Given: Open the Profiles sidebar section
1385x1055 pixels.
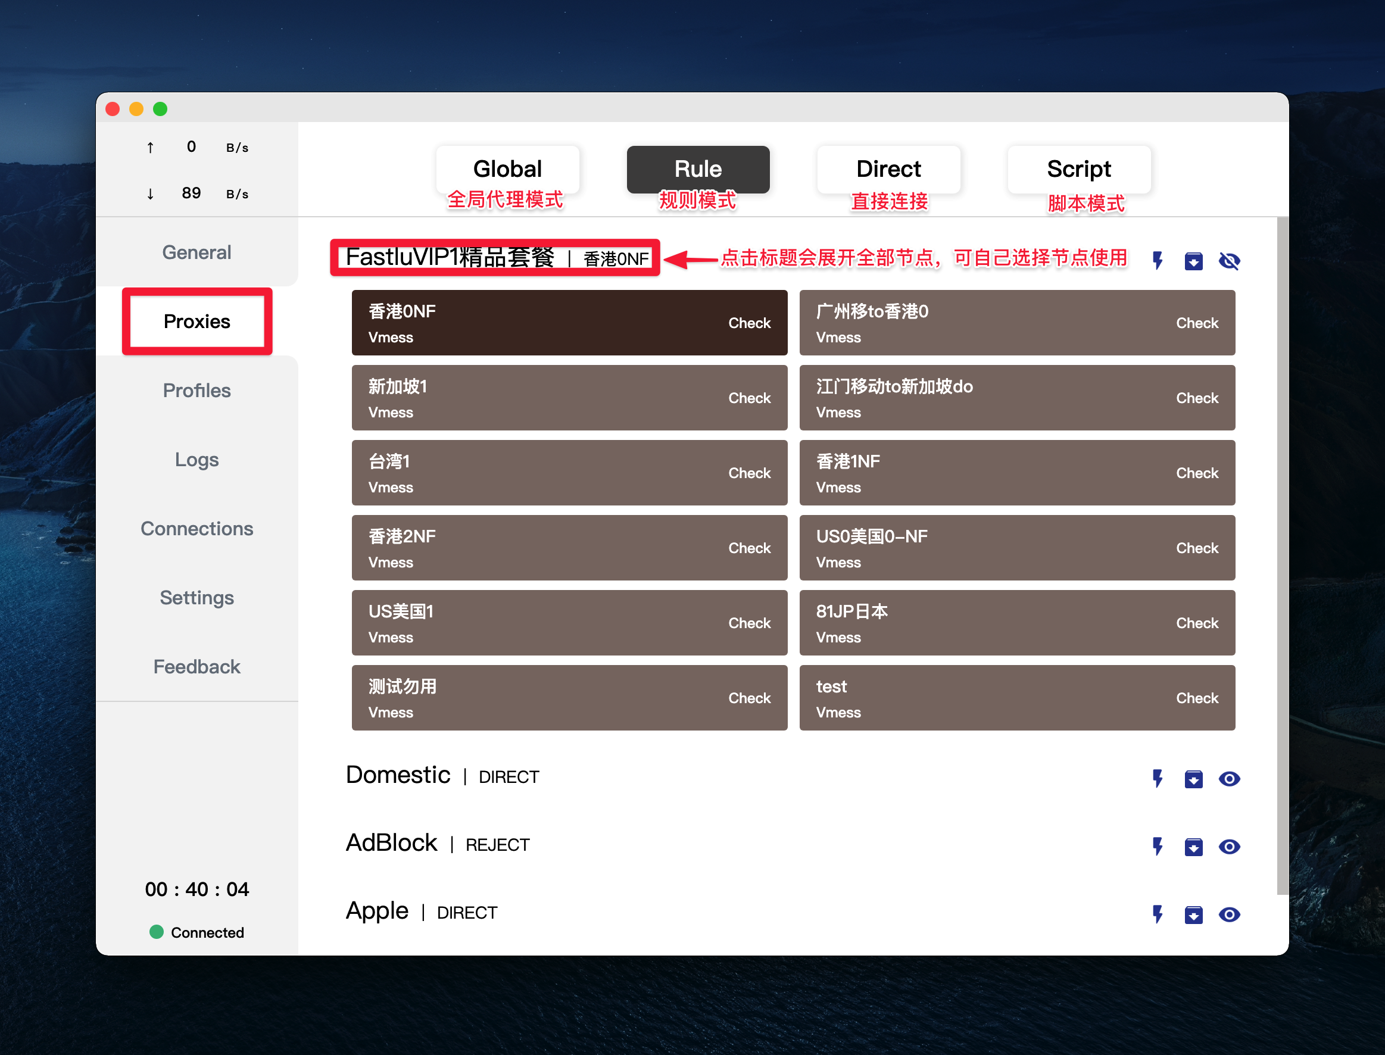Looking at the screenshot, I should (x=196, y=390).
